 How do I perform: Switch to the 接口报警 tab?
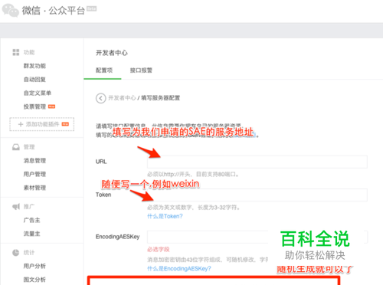141,70
